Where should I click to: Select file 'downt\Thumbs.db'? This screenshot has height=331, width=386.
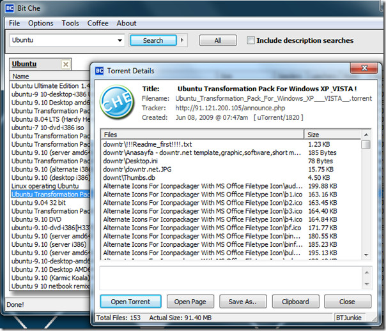tap(231, 178)
